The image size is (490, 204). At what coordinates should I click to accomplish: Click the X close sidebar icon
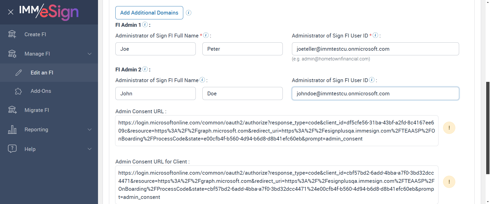pyautogui.click(x=11, y=12)
